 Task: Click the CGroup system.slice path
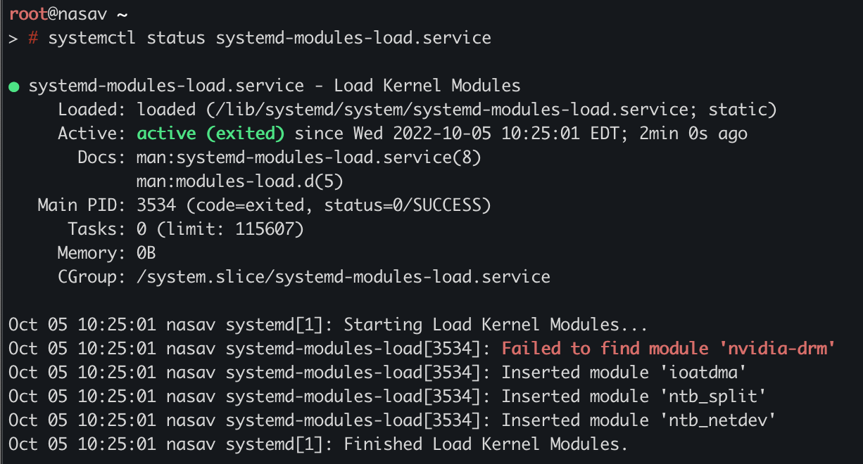pyautogui.click(x=344, y=277)
